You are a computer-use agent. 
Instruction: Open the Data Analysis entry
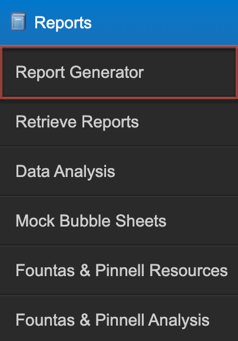(119, 171)
